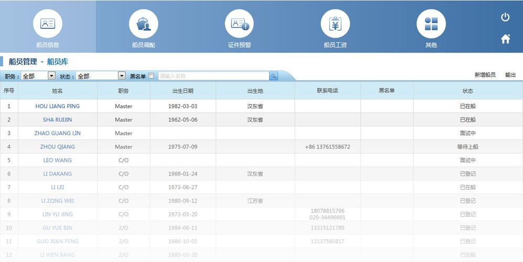Click the 状态 column header
Viewport: 523px width, 262px height.
tap(467, 91)
